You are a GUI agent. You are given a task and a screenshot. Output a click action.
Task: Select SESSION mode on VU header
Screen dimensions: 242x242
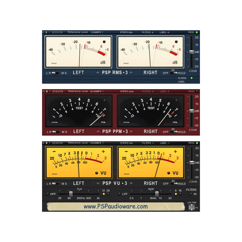pyautogui.click(x=57, y=143)
